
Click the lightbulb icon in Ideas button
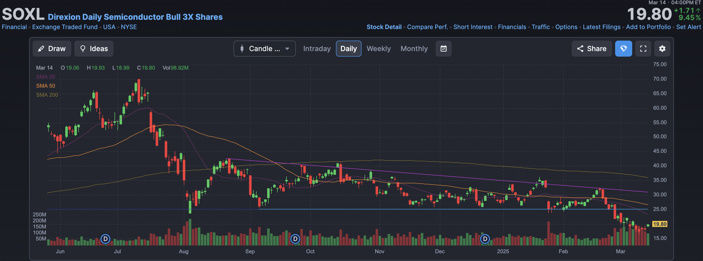coord(83,49)
